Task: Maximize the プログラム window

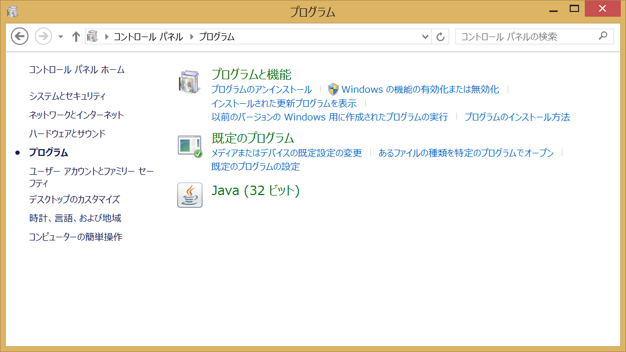Action: tap(574, 9)
